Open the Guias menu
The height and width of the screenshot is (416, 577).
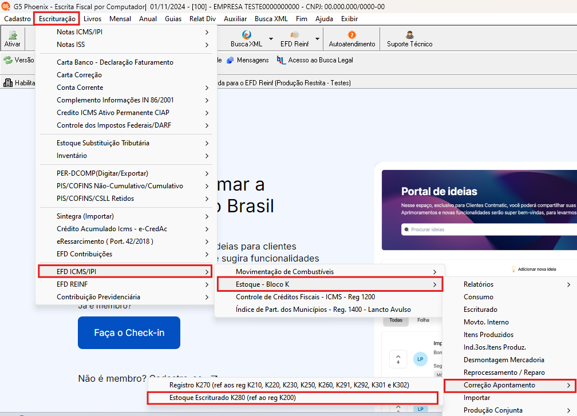click(173, 19)
